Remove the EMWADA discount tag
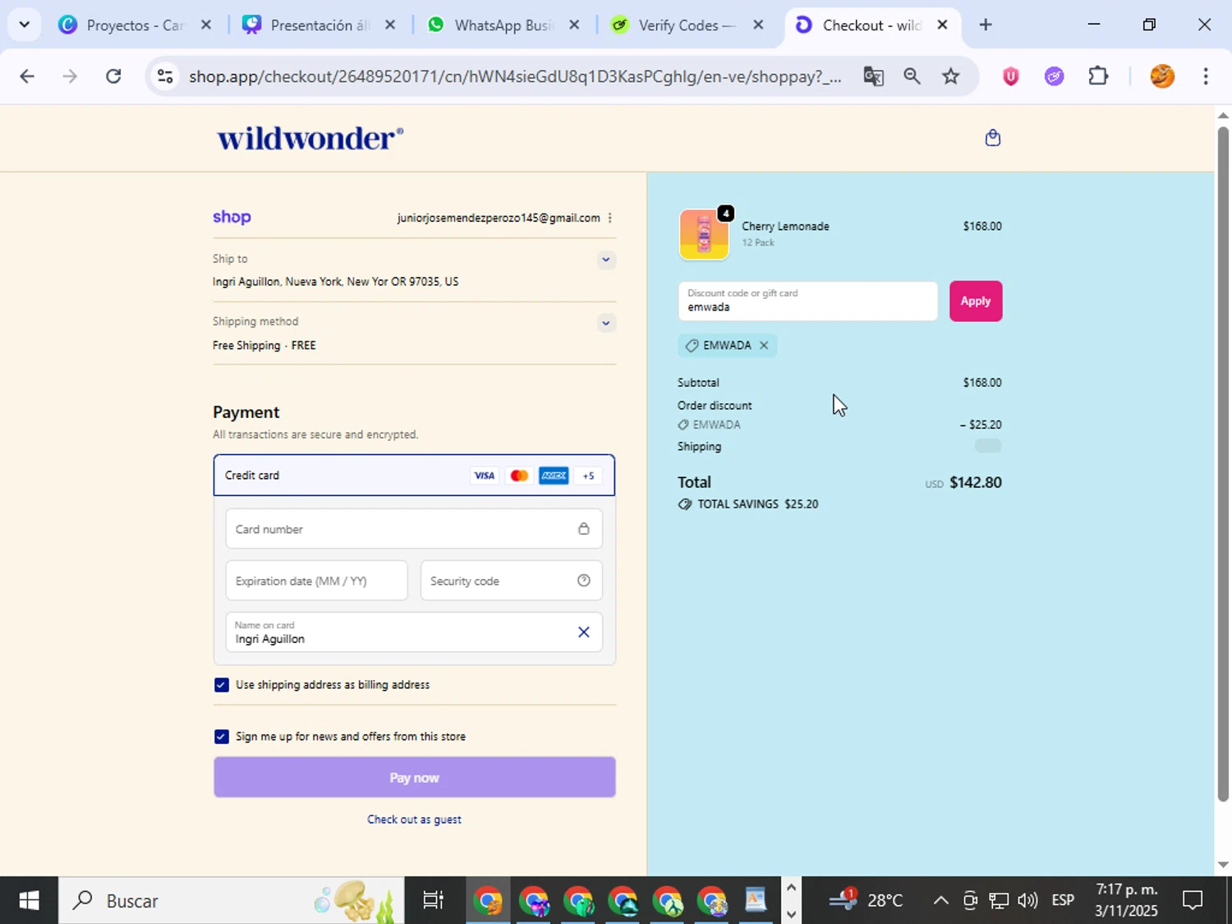The width and height of the screenshot is (1232, 924). [x=764, y=345]
